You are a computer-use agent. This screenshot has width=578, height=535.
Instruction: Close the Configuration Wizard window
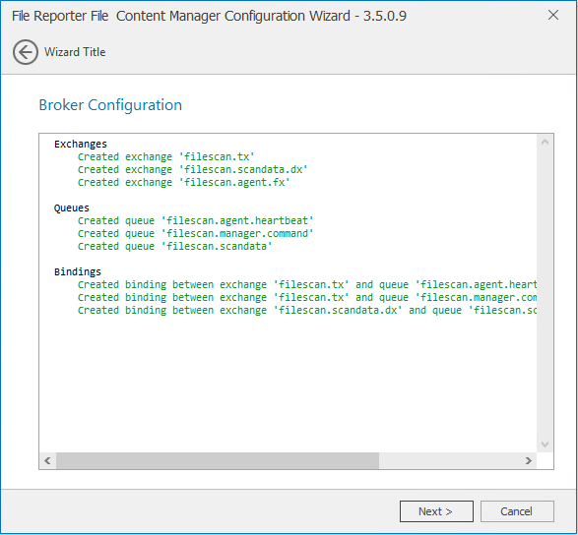(x=553, y=15)
